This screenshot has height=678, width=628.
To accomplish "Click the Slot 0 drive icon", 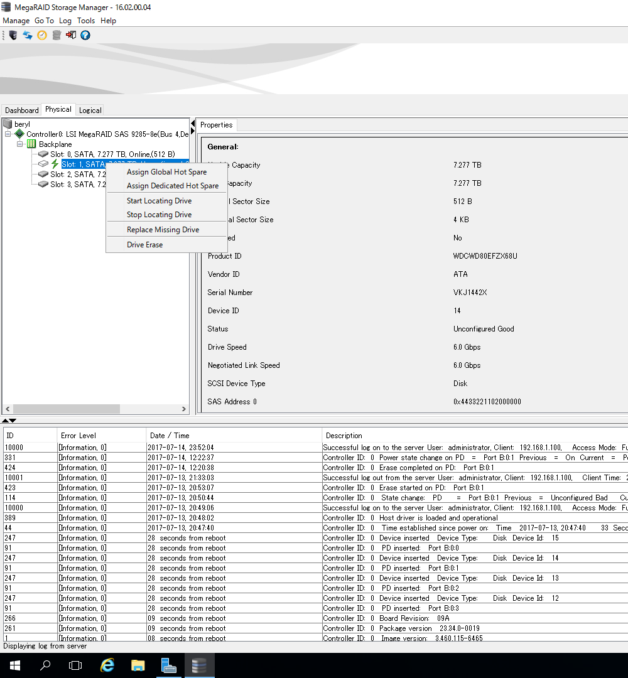I will click(43, 154).
